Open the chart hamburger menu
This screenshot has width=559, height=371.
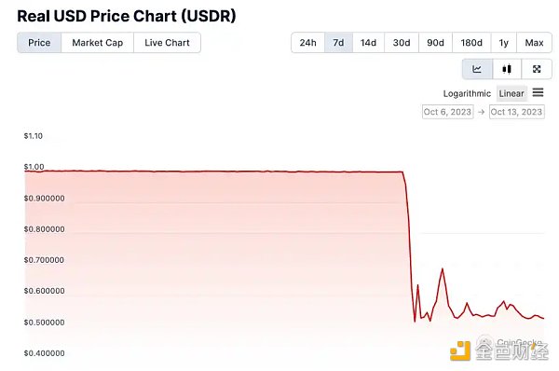pos(538,93)
